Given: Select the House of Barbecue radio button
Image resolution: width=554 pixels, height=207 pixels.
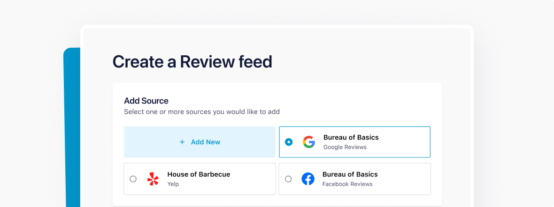Looking at the screenshot, I should click(133, 179).
